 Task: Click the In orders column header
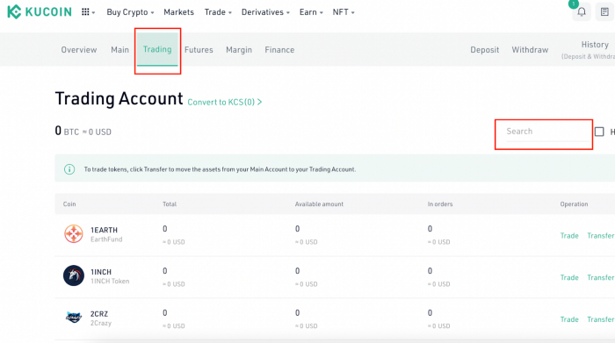coord(439,204)
